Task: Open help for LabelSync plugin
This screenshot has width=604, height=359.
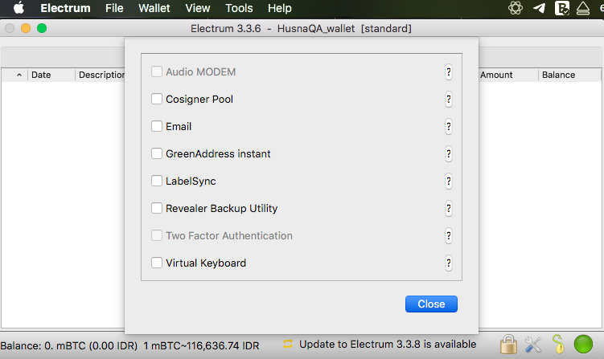Action: tap(449, 182)
